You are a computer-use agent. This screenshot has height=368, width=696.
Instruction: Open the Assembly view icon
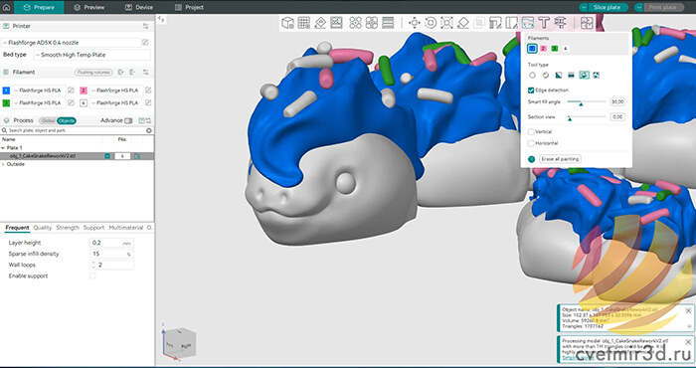pyautogui.click(x=587, y=23)
